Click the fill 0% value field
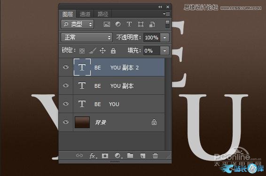Screen dimensions: 266x176 (152, 51)
